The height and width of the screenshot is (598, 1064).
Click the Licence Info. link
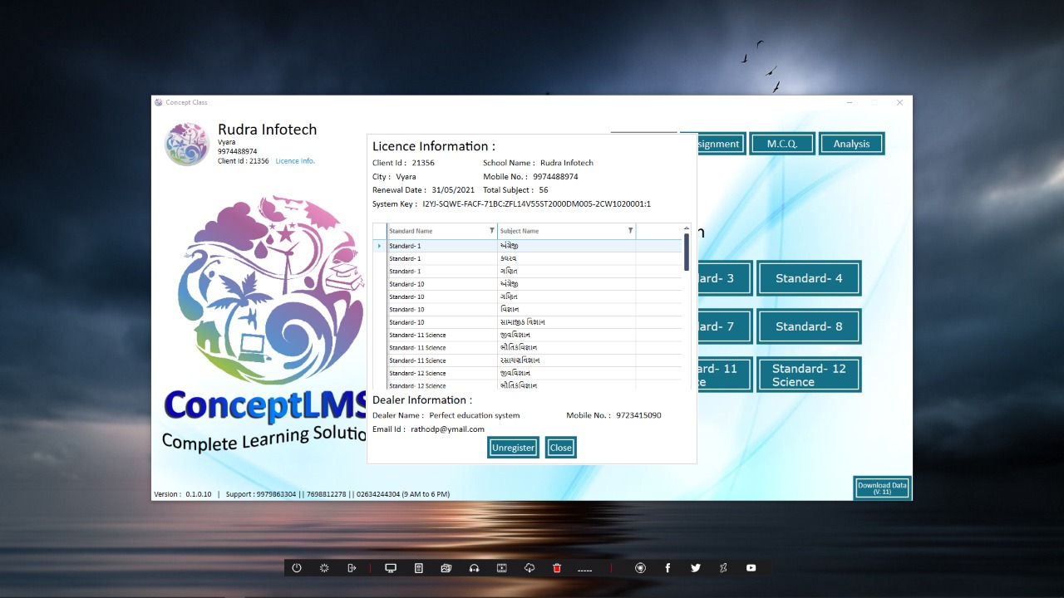[x=295, y=161]
